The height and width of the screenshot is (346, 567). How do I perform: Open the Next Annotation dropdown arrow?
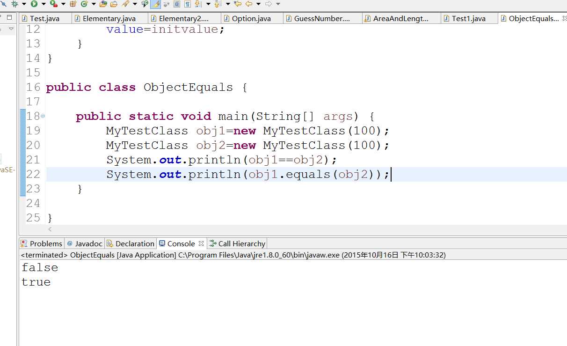pos(208,4)
